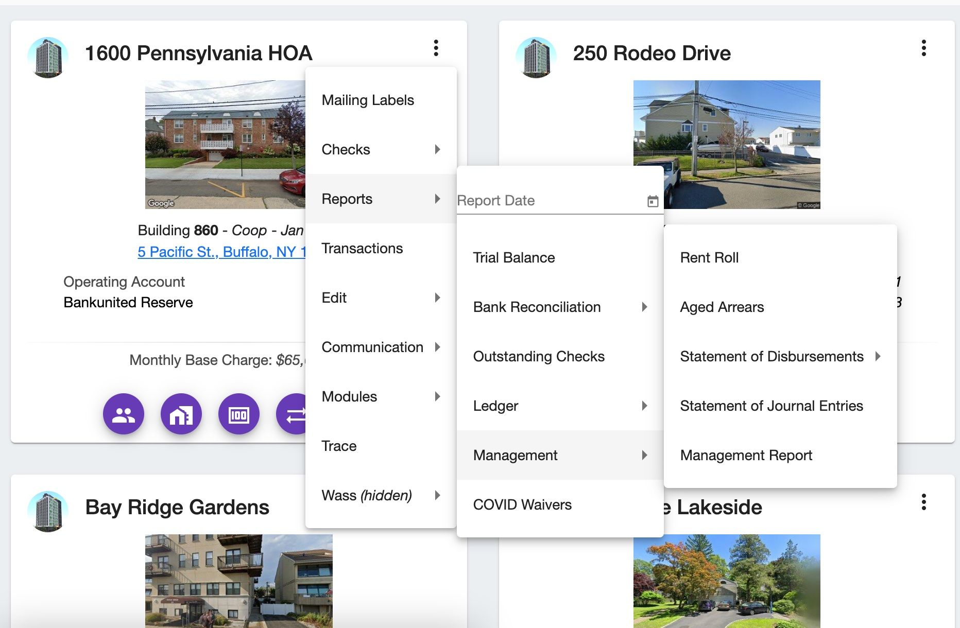Expand the Statement of Disbursements submenu

pyautogui.click(x=772, y=356)
